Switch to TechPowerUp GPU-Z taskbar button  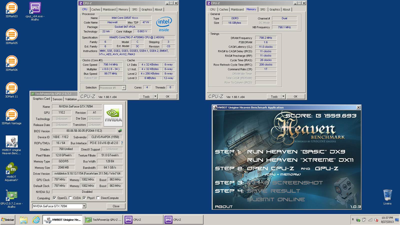pyautogui.click(x=103, y=220)
